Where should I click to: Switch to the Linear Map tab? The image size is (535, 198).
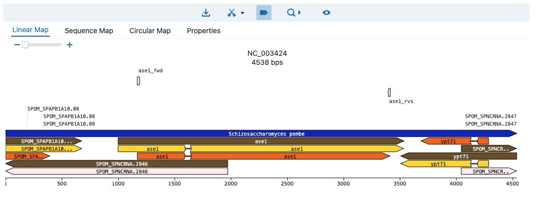(30, 30)
